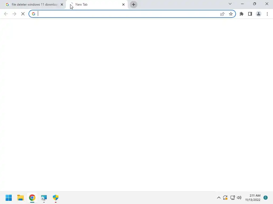Expand the tab search dropdown arrow
273x204 pixels.
(x=230, y=4)
